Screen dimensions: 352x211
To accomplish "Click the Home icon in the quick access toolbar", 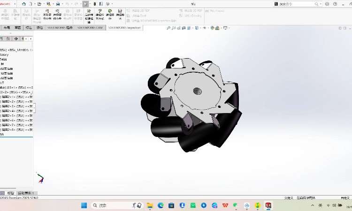I will [23, 4].
